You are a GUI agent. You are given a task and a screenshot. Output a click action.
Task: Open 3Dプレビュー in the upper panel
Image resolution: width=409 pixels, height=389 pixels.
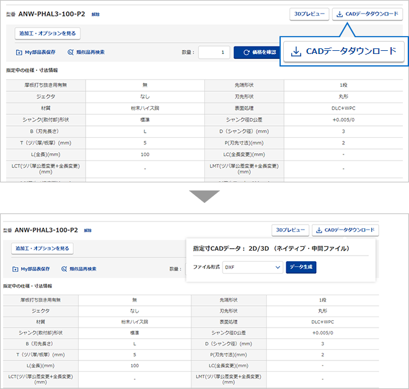[x=309, y=14]
